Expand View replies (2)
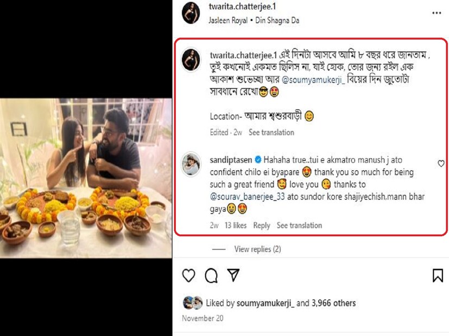The width and height of the screenshot is (449, 336). (257, 249)
